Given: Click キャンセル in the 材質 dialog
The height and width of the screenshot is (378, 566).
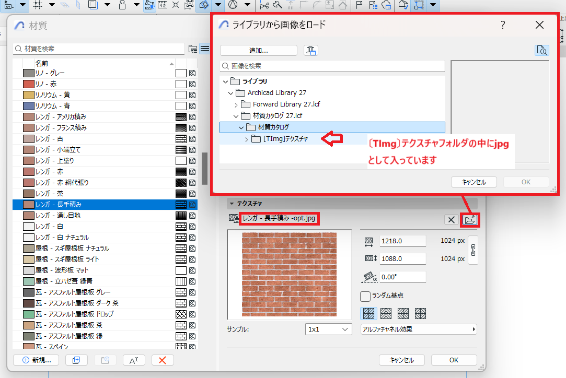Looking at the screenshot, I should (402, 360).
